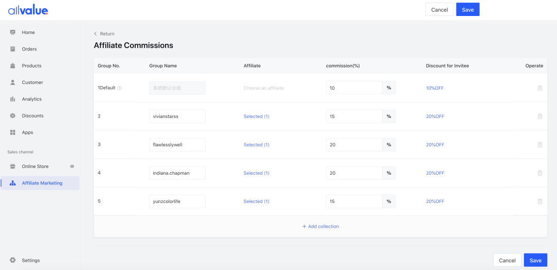Open Selected (1) affiliate picker for vivianstarss
Screen dimensions: 557x270
tap(256, 116)
